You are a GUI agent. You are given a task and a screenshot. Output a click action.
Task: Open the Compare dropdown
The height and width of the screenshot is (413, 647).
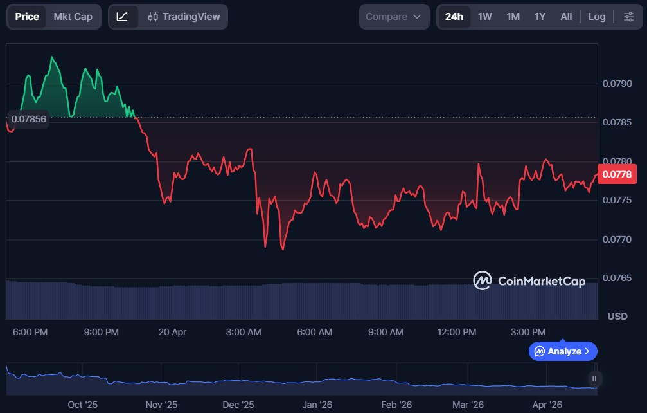click(393, 17)
